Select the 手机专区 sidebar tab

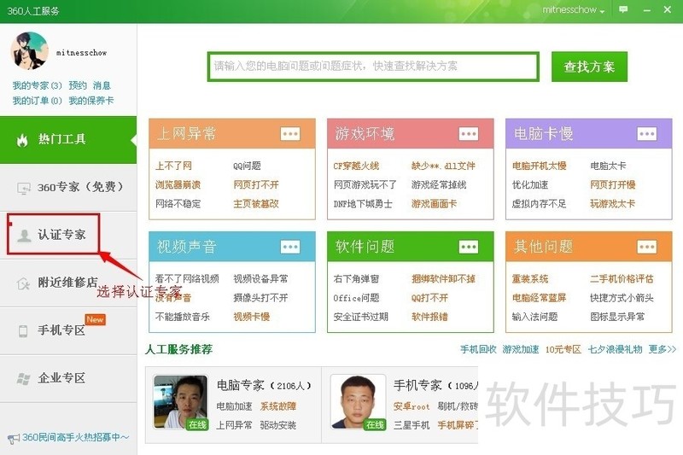68,331
